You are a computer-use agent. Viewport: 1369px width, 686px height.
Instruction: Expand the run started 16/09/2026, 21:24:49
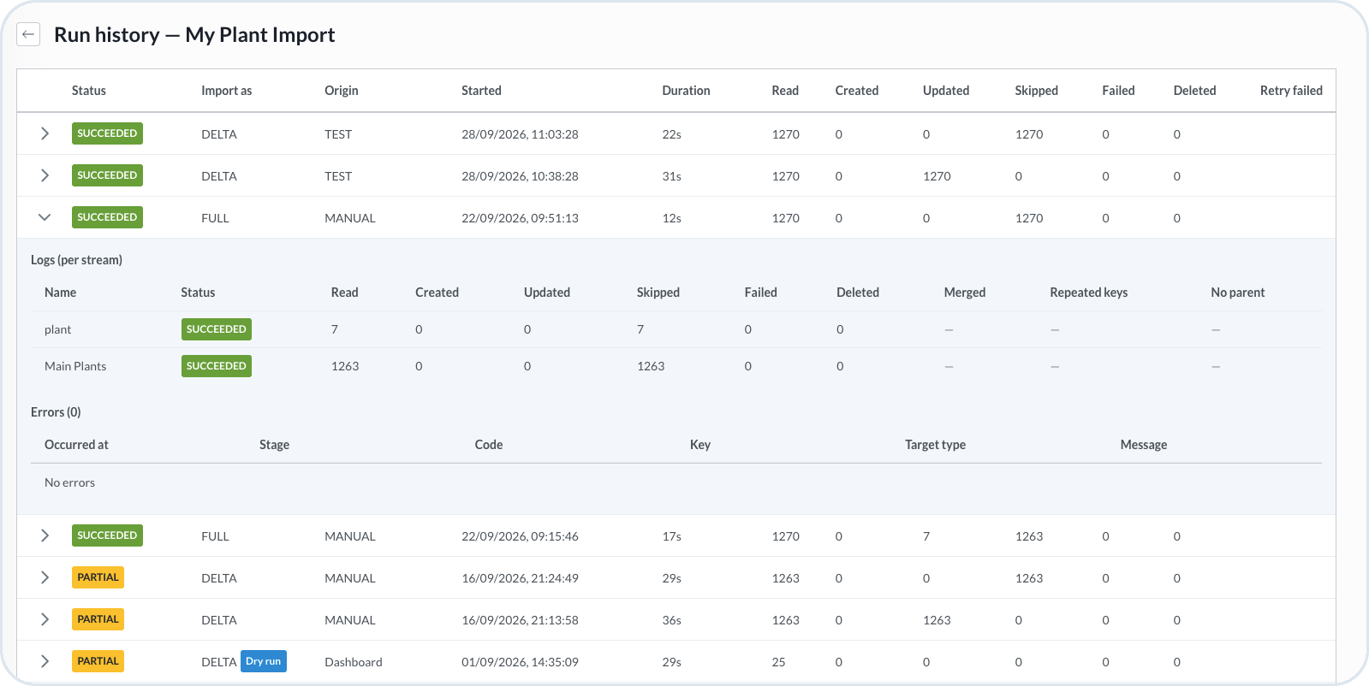click(x=45, y=577)
